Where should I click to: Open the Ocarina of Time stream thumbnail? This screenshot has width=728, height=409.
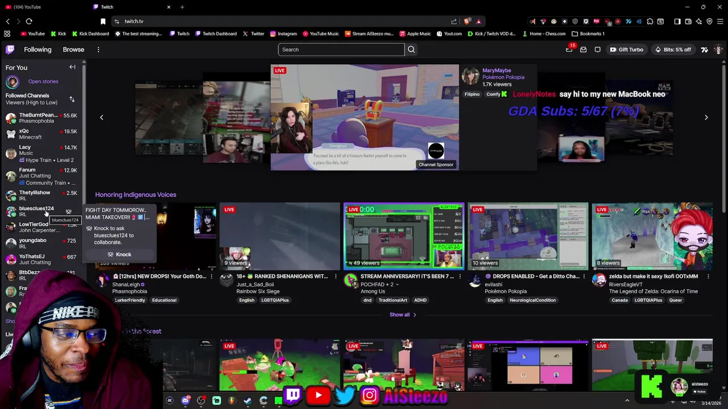pyautogui.click(x=652, y=236)
